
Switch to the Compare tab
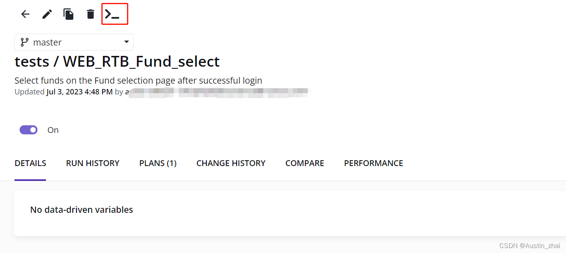pos(305,163)
